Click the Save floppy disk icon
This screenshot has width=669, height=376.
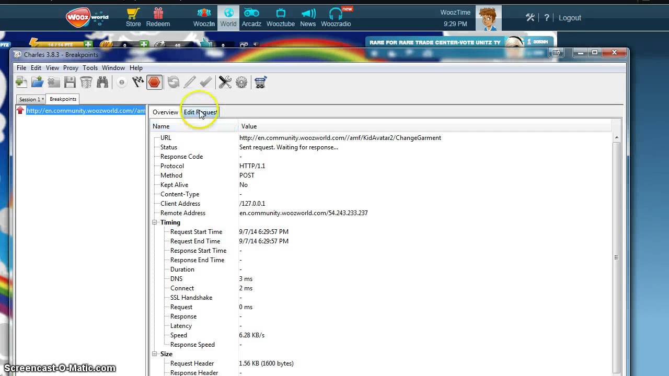click(70, 82)
